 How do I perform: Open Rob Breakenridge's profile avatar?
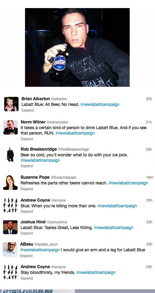(11, 154)
